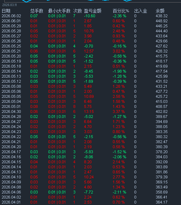
Task: Select the balance 392.09
Action: (162, 162)
